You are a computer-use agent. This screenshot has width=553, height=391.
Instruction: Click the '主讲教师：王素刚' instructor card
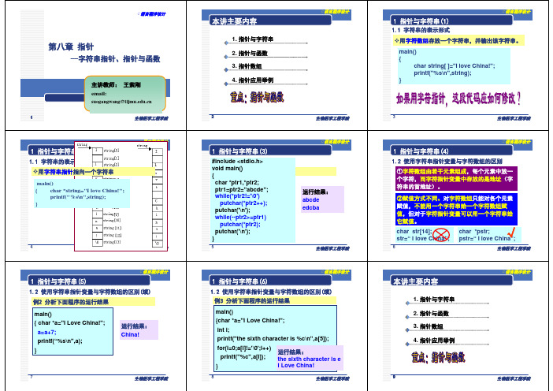(x=124, y=94)
